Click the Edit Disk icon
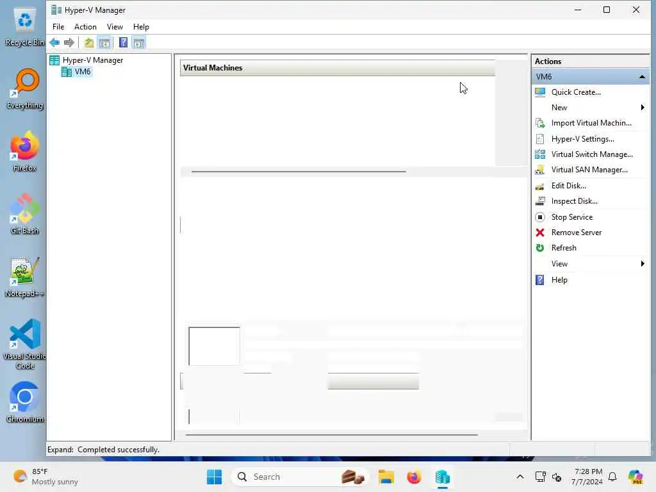656x492 pixels. pos(539,186)
